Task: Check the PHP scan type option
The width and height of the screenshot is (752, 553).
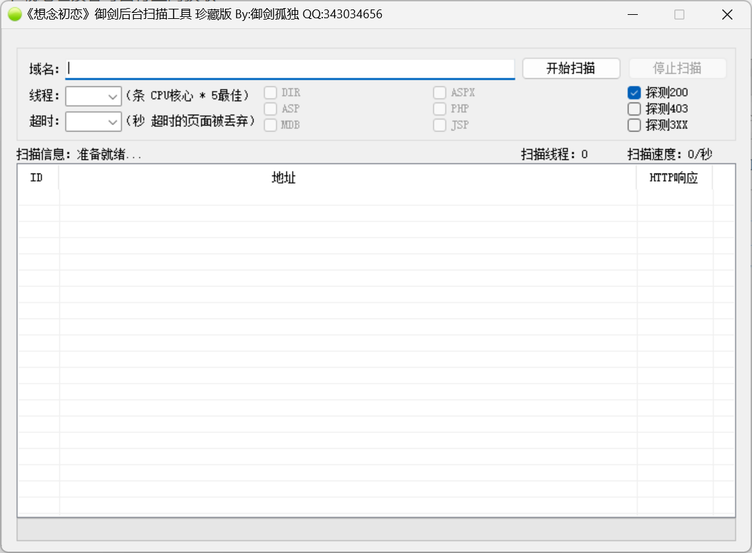Action: [x=440, y=109]
